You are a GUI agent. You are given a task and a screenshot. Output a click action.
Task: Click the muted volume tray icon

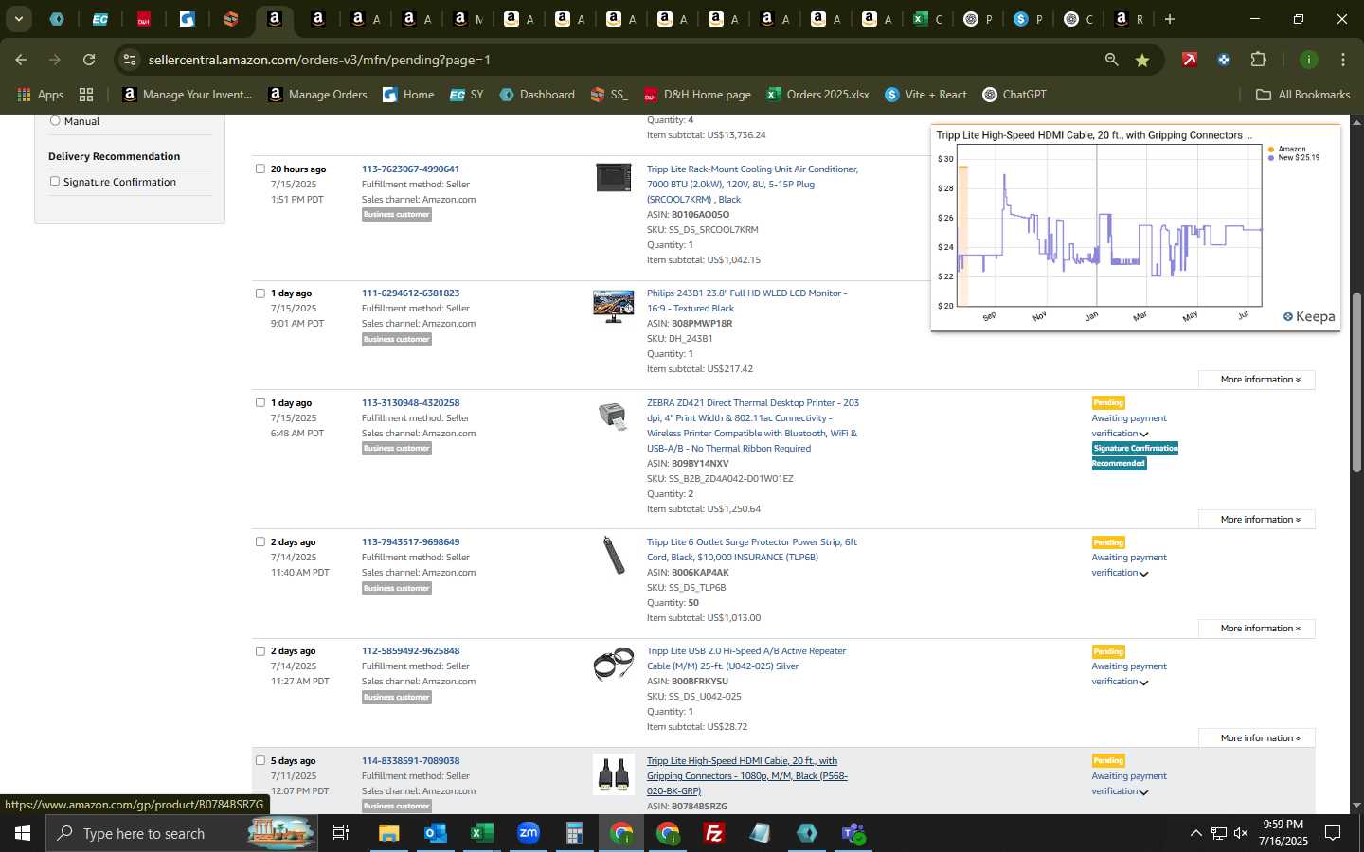[1241, 833]
